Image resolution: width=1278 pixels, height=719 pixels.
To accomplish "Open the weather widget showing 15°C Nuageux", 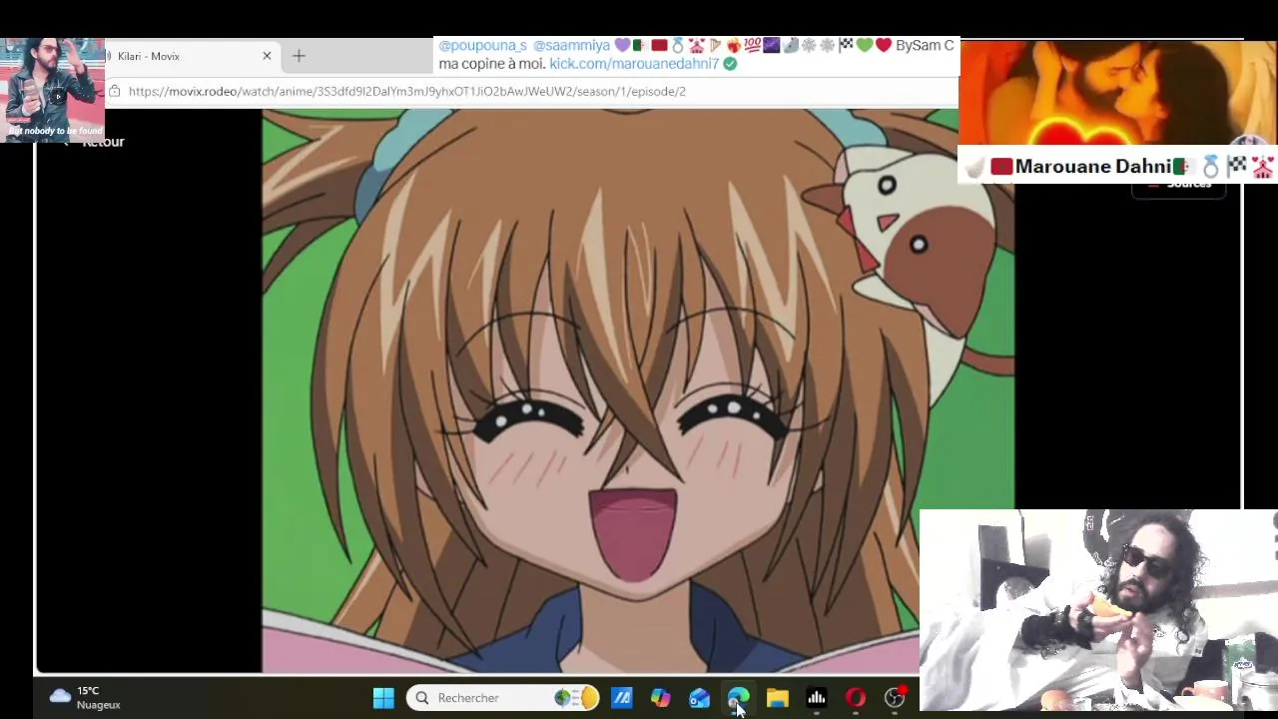I will click(x=85, y=698).
